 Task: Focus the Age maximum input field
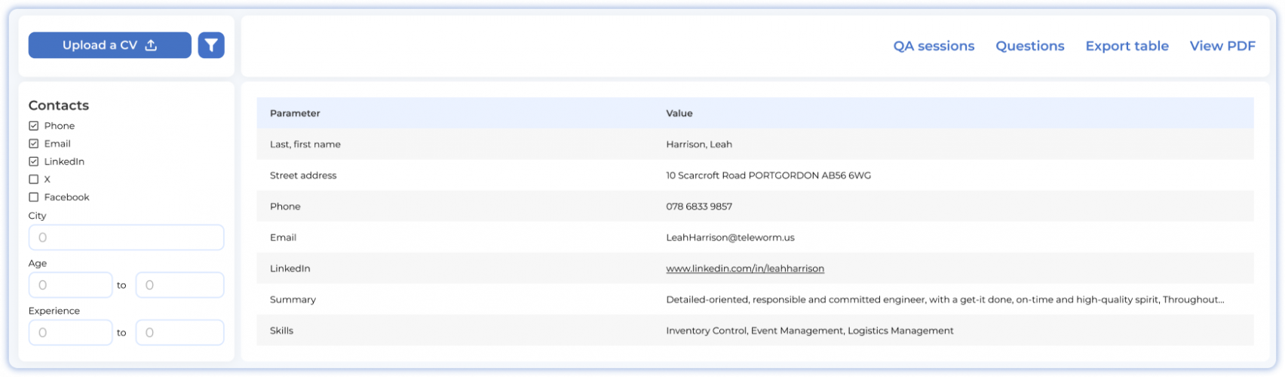pos(179,285)
